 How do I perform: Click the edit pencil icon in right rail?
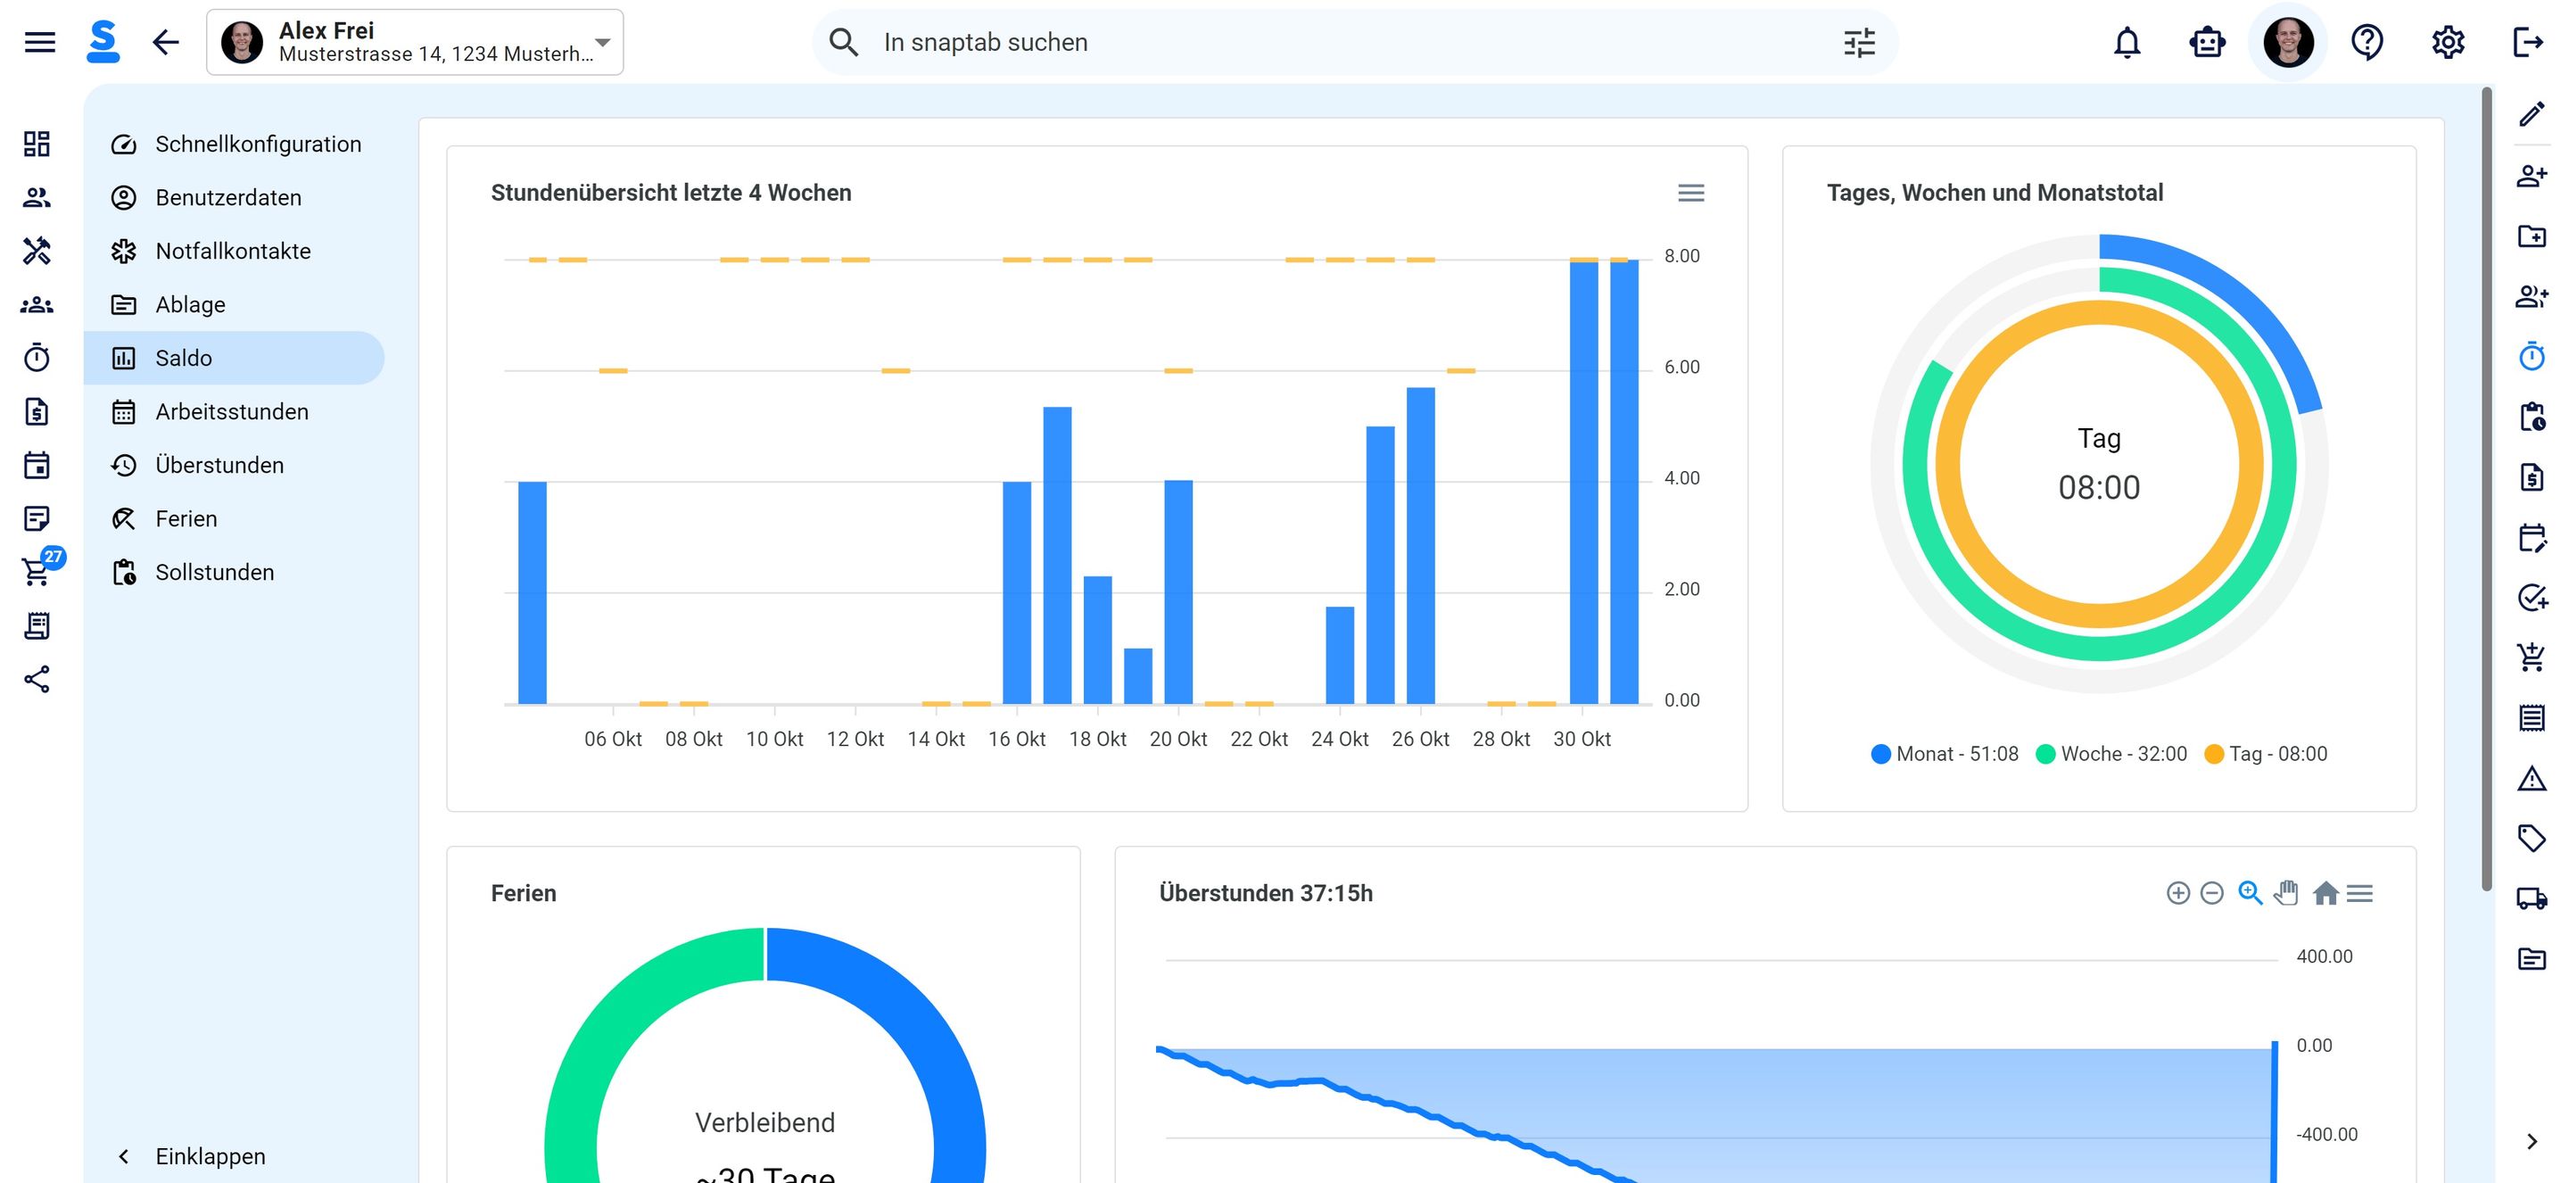(2532, 115)
